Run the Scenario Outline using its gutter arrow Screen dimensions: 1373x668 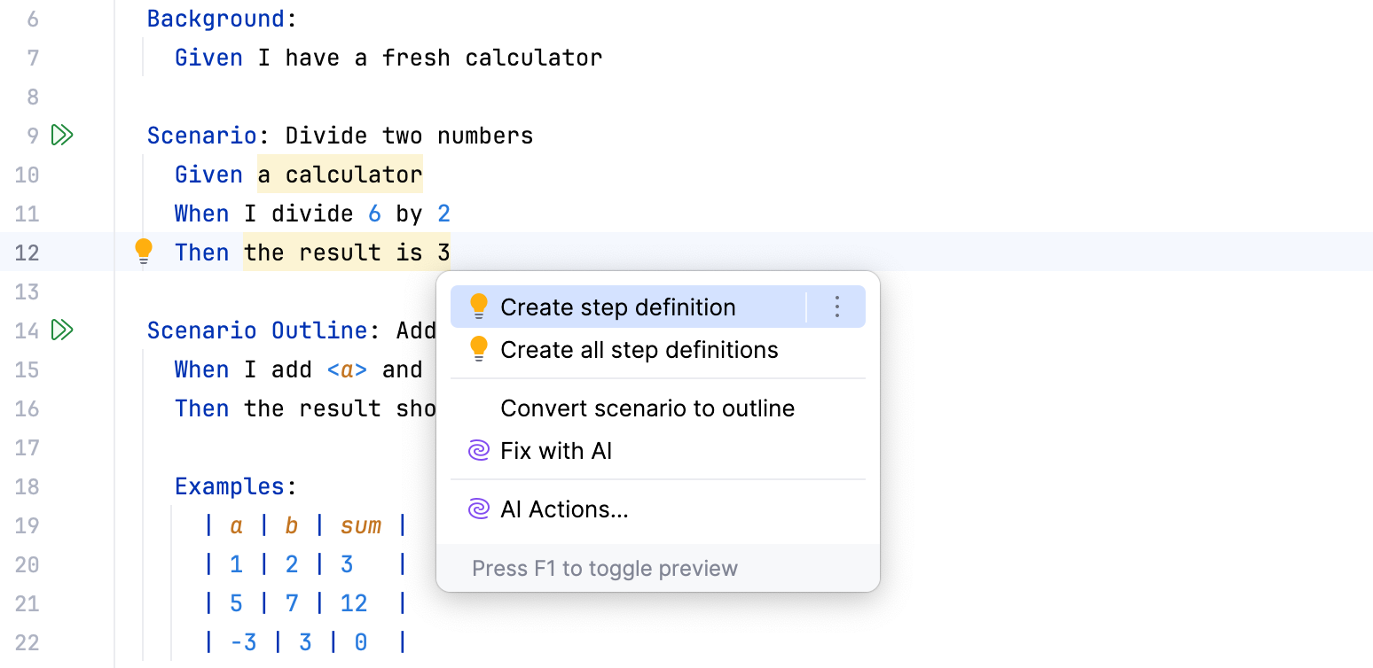pos(62,330)
